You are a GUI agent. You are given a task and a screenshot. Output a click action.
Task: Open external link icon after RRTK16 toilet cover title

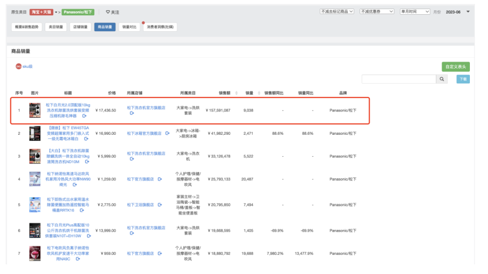coord(82,211)
